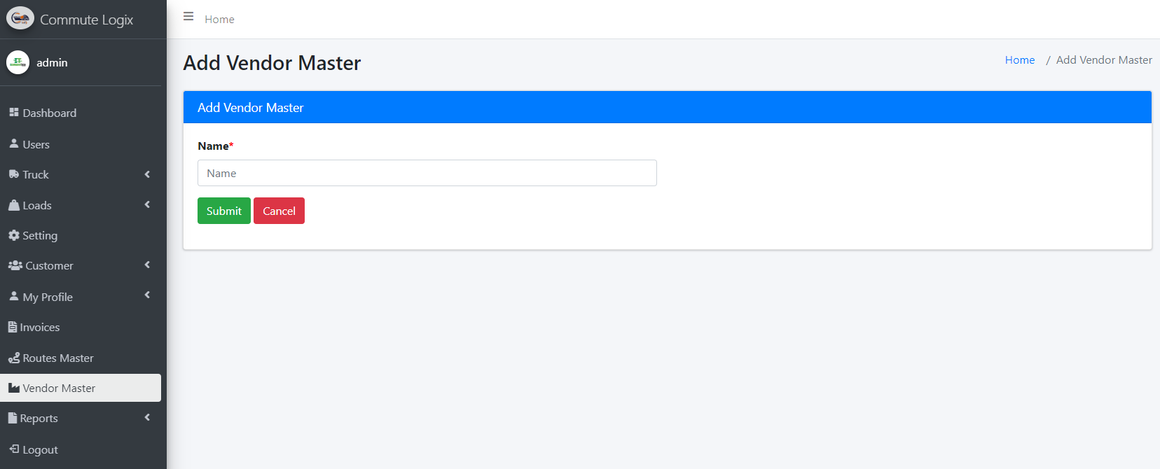The height and width of the screenshot is (469, 1160).
Task: Click the Invoices document icon
Action: click(13, 327)
